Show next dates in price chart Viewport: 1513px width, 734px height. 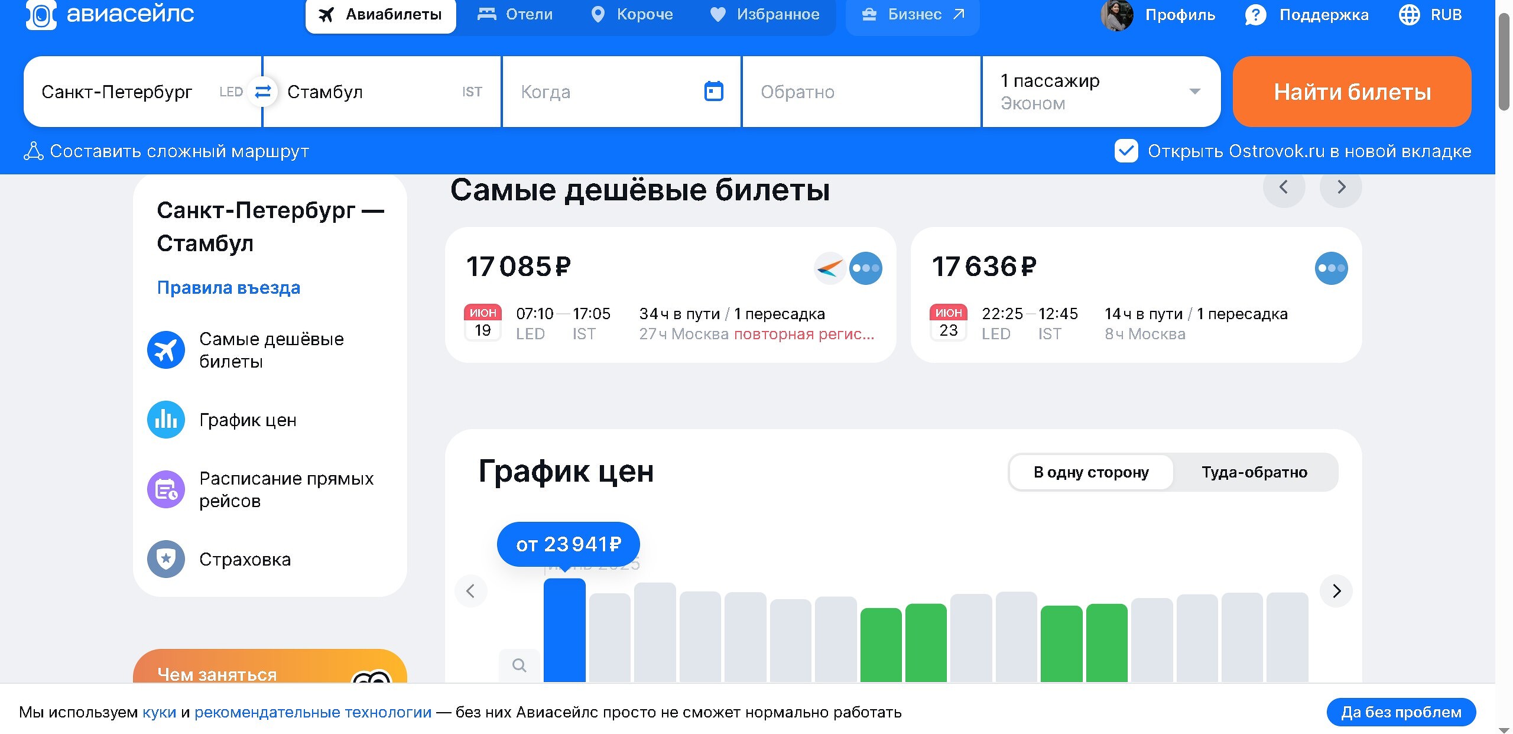1336,591
